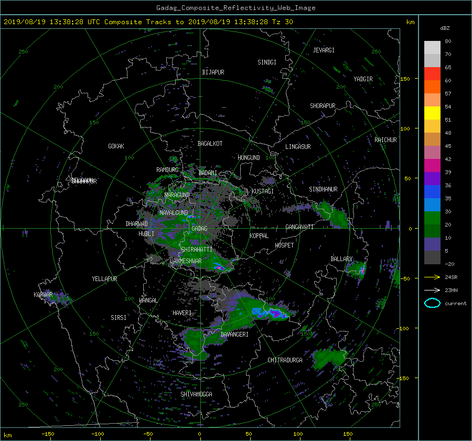Click the SHORAPUR city label
The image size is (472, 441).
point(323,105)
